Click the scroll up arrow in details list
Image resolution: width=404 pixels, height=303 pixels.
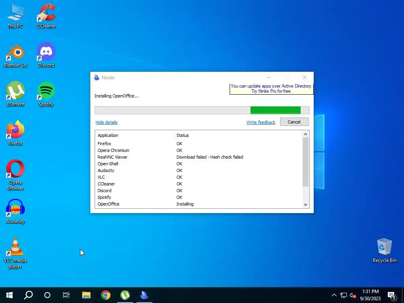click(x=305, y=134)
